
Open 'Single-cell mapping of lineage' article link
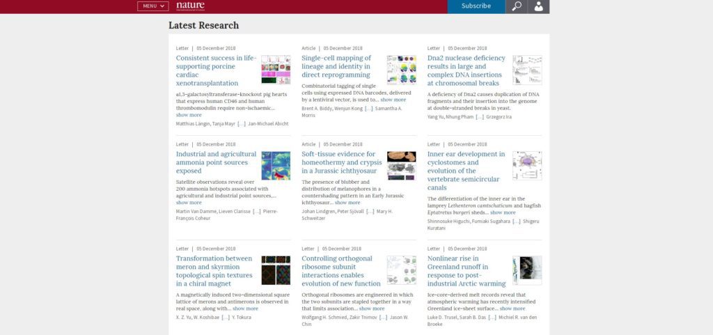336,66
